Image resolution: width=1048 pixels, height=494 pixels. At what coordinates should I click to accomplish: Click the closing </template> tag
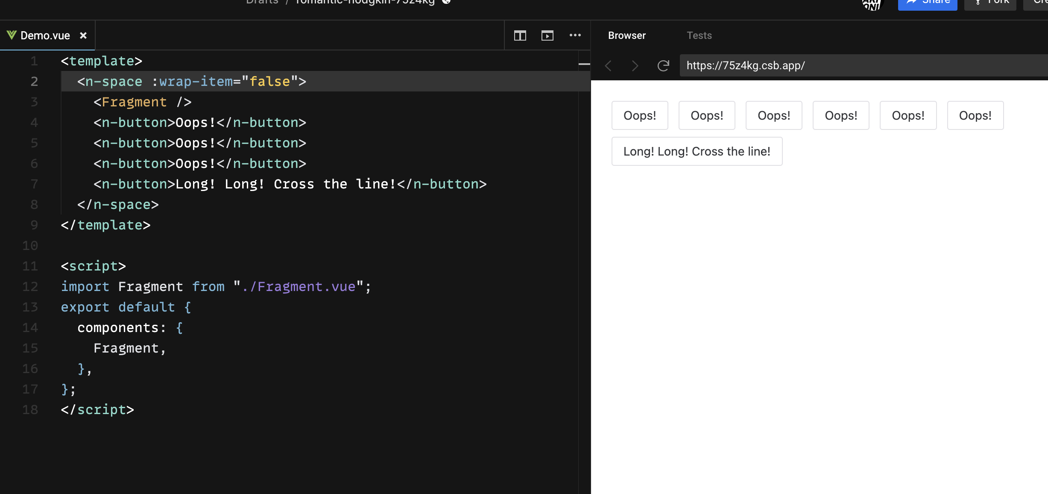pos(105,225)
